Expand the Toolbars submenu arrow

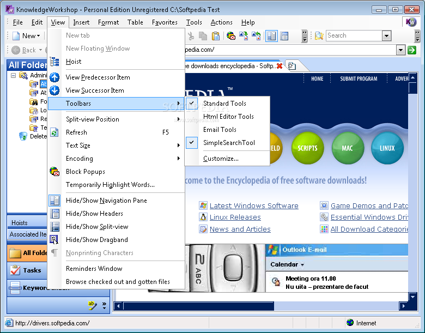click(178, 104)
